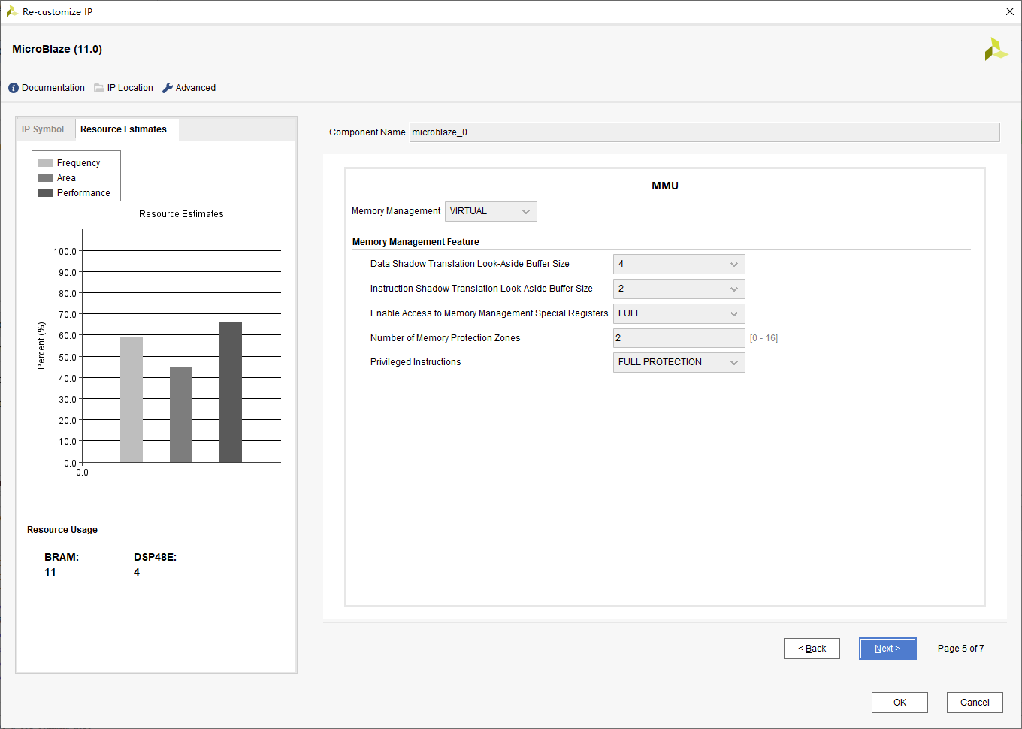The width and height of the screenshot is (1022, 729).
Task: Click the Frequency legend swatch
Action: pyautogui.click(x=45, y=163)
